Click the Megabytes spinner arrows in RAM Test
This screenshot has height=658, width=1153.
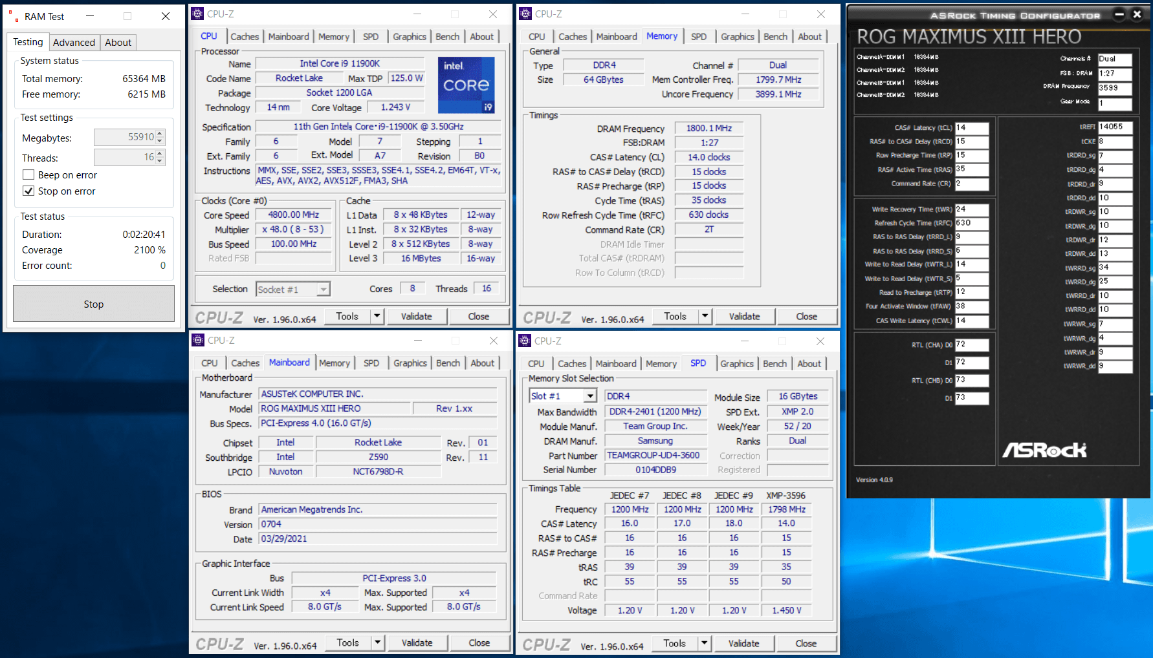[x=160, y=137]
